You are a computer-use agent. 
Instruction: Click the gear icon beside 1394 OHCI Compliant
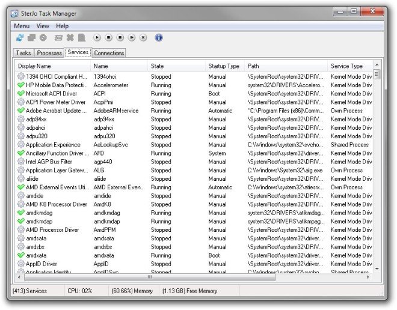pyautogui.click(x=21, y=76)
